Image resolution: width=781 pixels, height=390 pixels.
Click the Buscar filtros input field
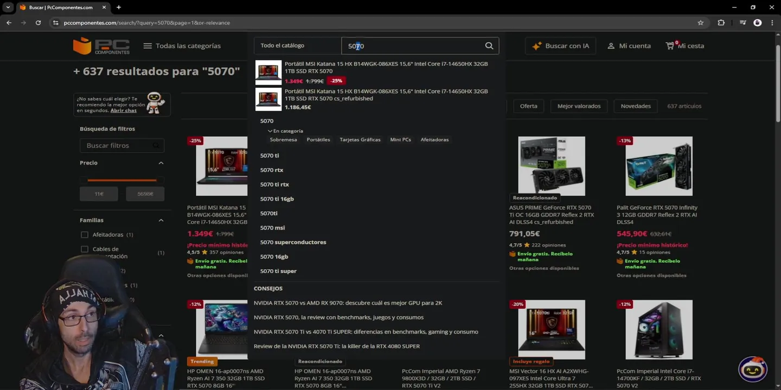click(122, 146)
